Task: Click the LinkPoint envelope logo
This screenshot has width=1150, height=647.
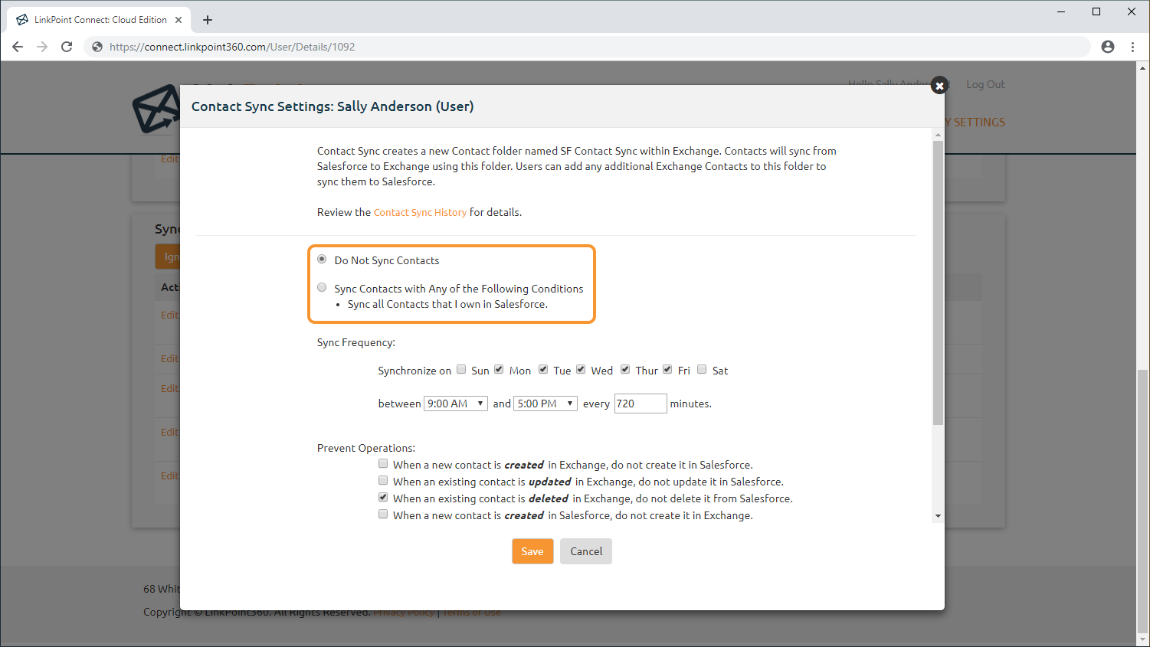Action: point(156,109)
